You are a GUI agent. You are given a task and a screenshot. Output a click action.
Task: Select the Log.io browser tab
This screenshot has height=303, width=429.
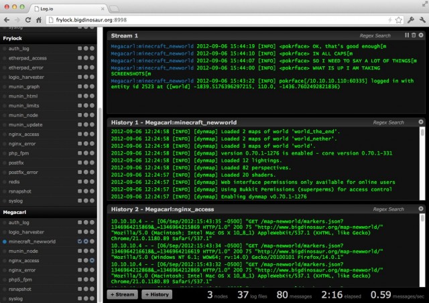coord(68,9)
